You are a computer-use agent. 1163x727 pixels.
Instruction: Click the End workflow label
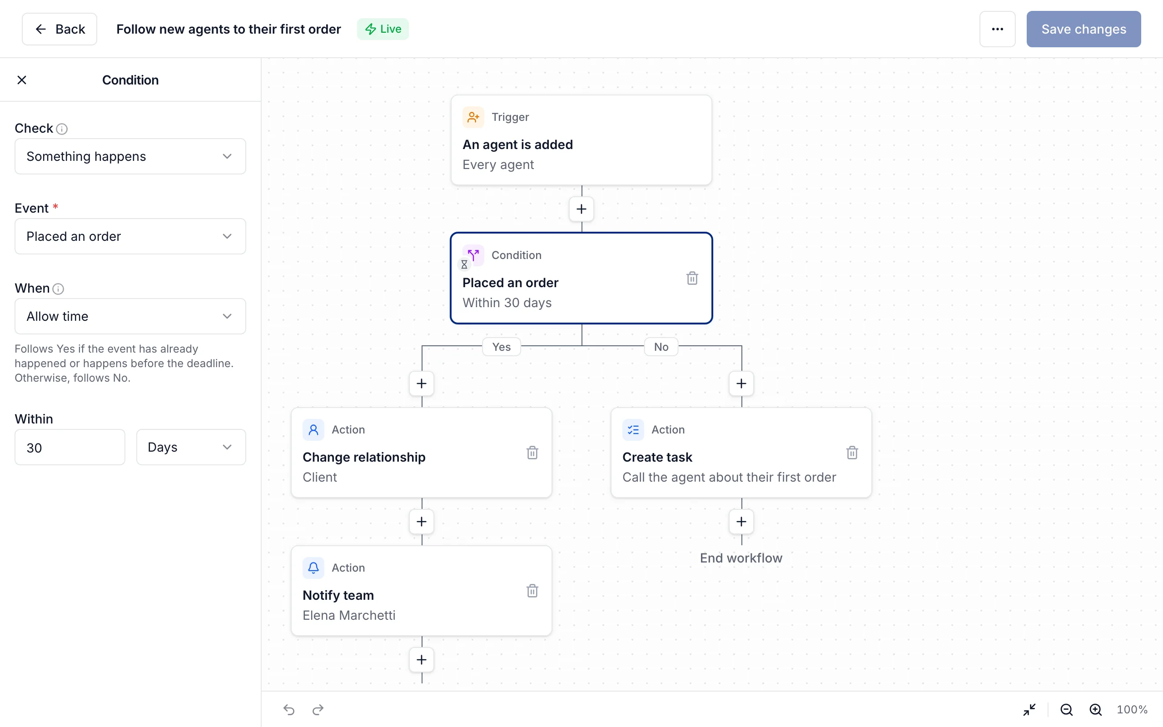[x=741, y=558]
